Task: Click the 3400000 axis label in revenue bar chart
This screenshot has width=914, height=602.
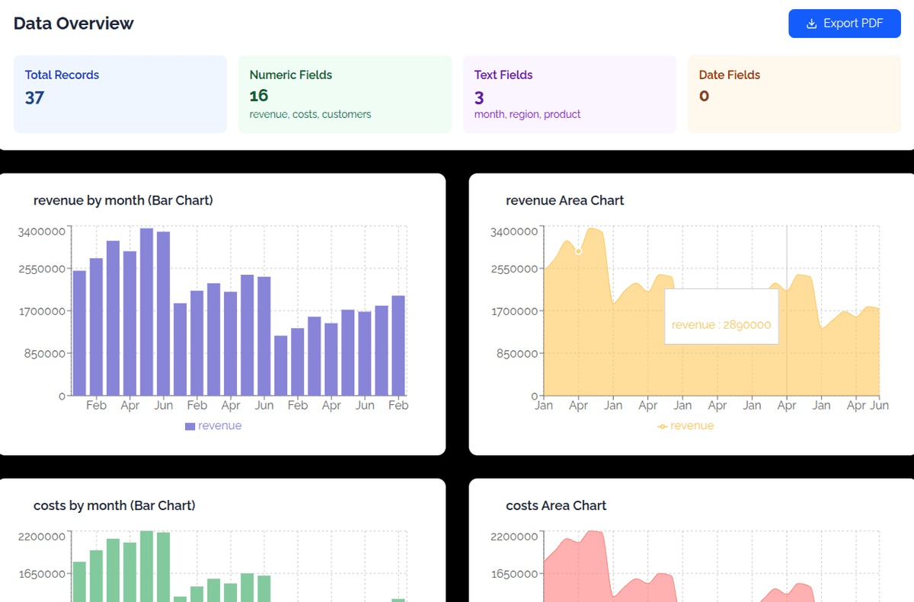Action: [41, 231]
